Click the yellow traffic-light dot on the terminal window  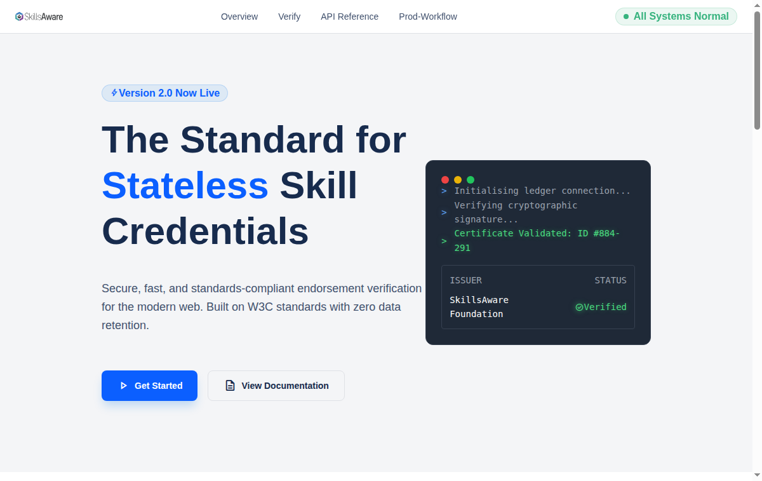coord(458,180)
